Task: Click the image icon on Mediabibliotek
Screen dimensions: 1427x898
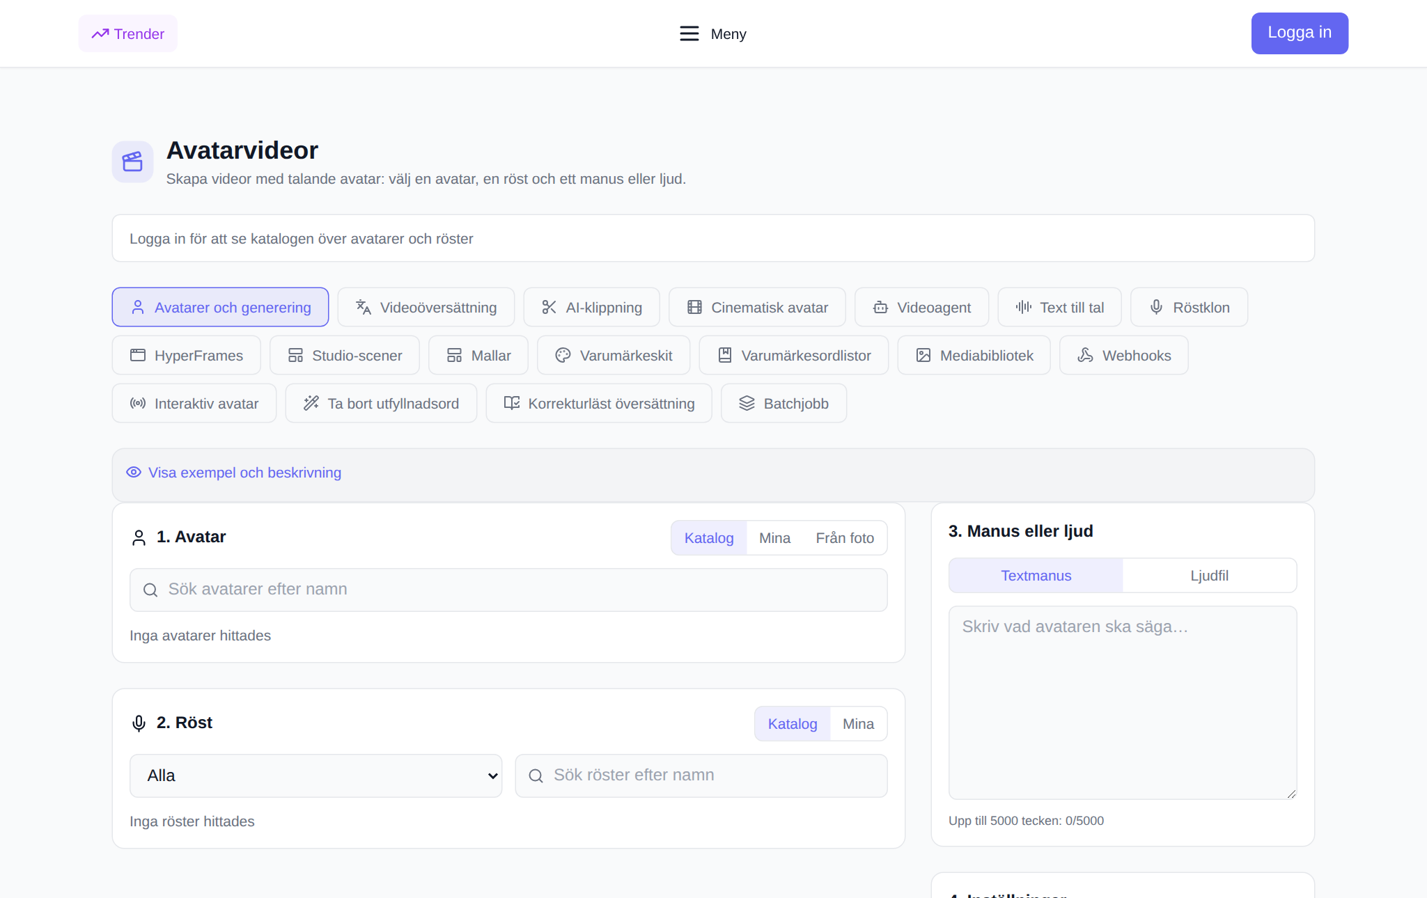Action: click(923, 355)
